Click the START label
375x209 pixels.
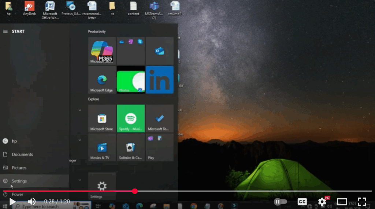pyautogui.click(x=18, y=31)
